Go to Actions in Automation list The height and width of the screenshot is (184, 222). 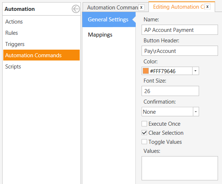coord(14,22)
